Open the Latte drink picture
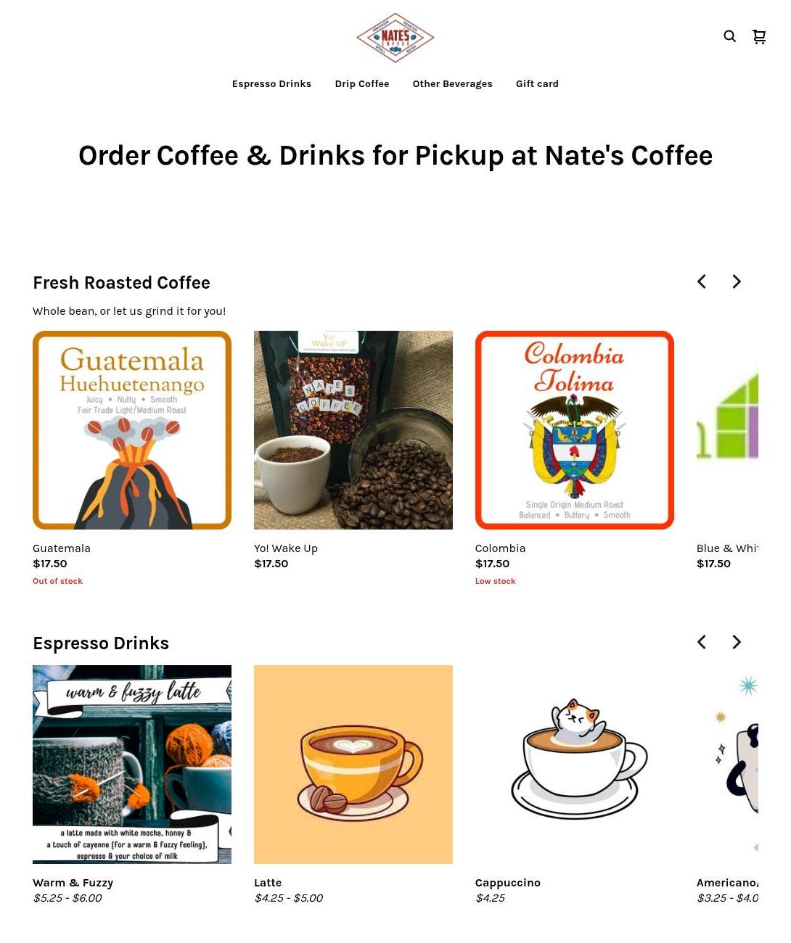 [x=353, y=765]
